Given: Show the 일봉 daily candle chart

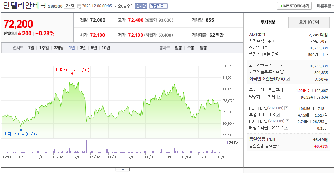Looking at the screenshot, I should click(178, 48).
